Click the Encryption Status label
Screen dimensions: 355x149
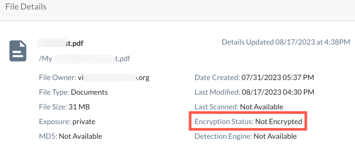[x=224, y=121]
